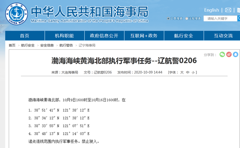The width and height of the screenshot is (240, 148).
Task: Select the 法规搜索 radio button
Action: pyautogui.click(x=187, y=18)
